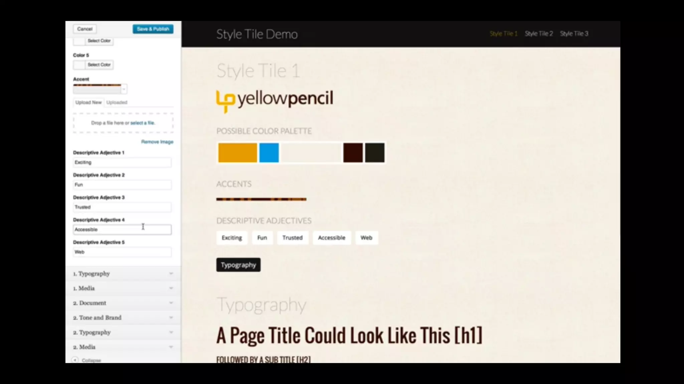Viewport: 684px width, 384px height.
Task: Open the Accent image dropdown arrow
Action: click(x=124, y=89)
